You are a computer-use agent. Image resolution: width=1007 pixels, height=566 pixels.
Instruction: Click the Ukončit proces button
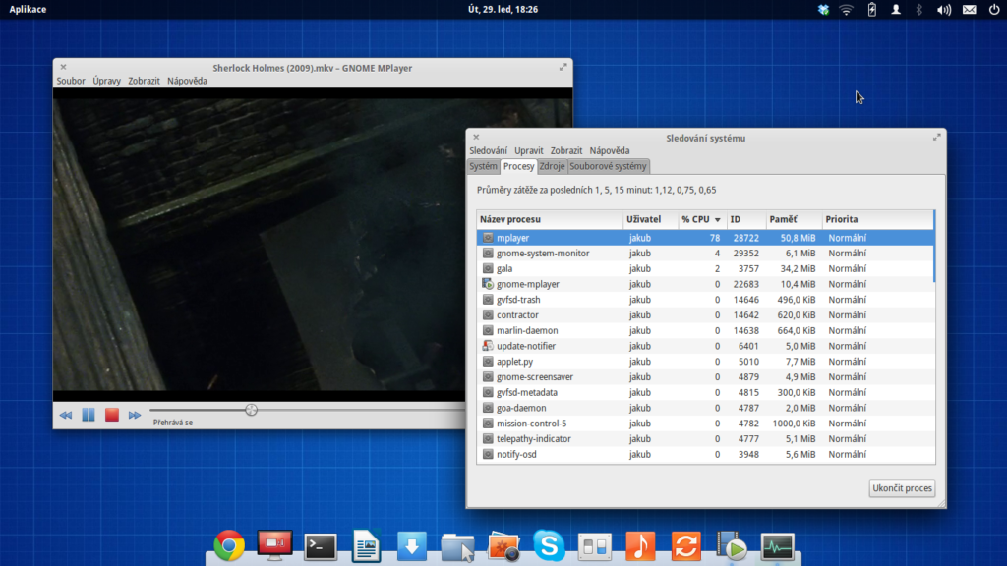pos(902,488)
